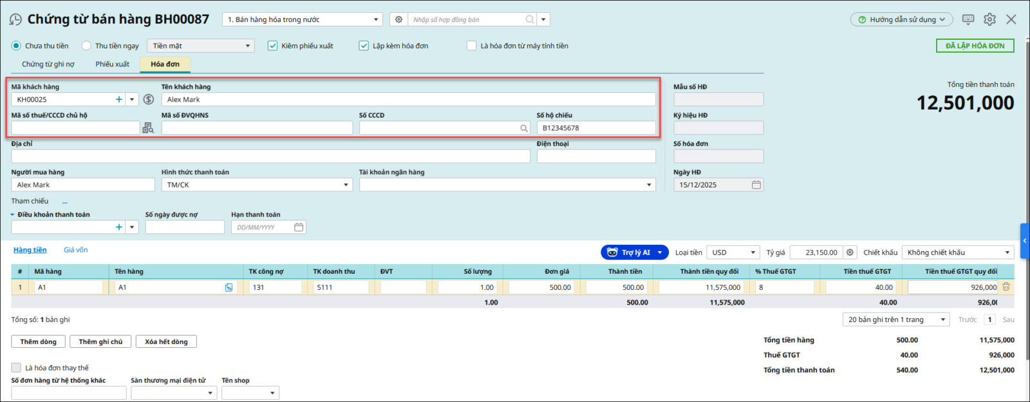Check Là hóa đơn từ máy tính tiền
Viewport: 1030px width, 402px height.
pos(472,46)
